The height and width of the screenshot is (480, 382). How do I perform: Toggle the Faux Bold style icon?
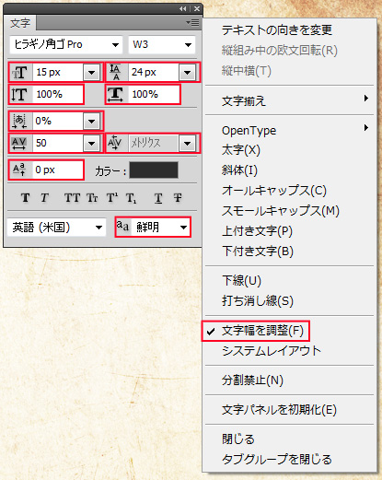tap(26, 198)
